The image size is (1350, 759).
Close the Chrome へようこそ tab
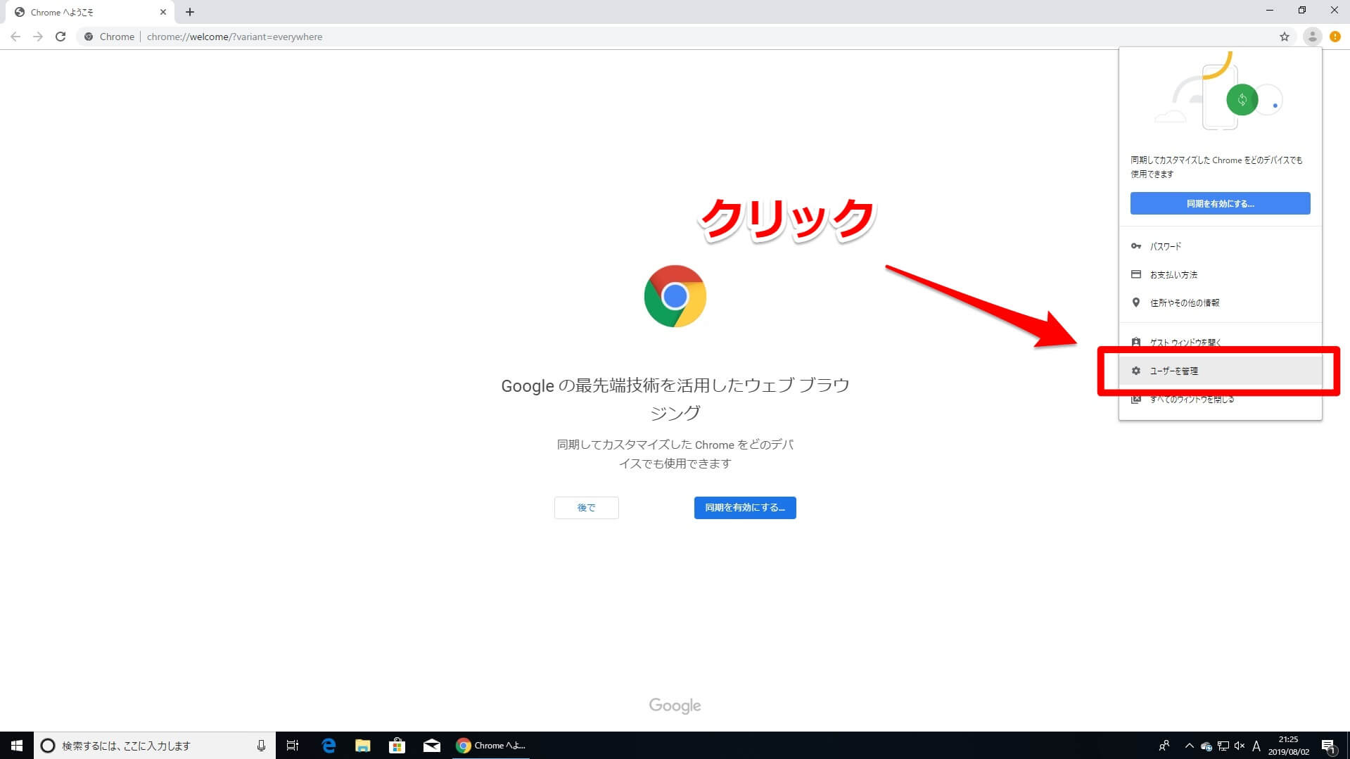[163, 12]
